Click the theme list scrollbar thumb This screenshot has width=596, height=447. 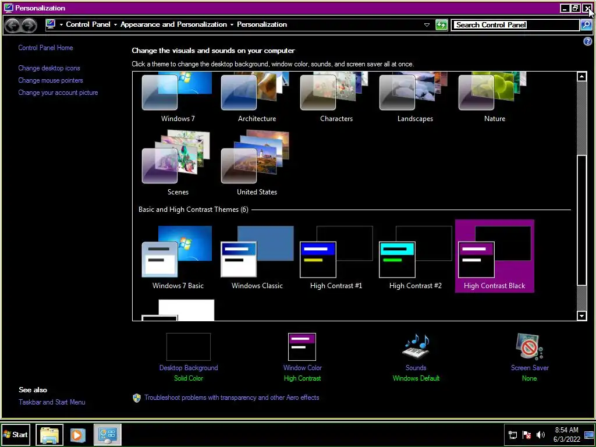581,220
